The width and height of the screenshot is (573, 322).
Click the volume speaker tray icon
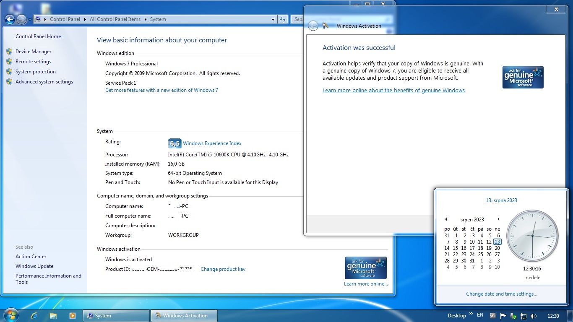click(534, 316)
